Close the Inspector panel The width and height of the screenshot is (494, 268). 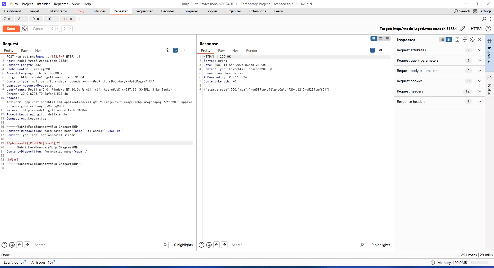tap(480, 40)
